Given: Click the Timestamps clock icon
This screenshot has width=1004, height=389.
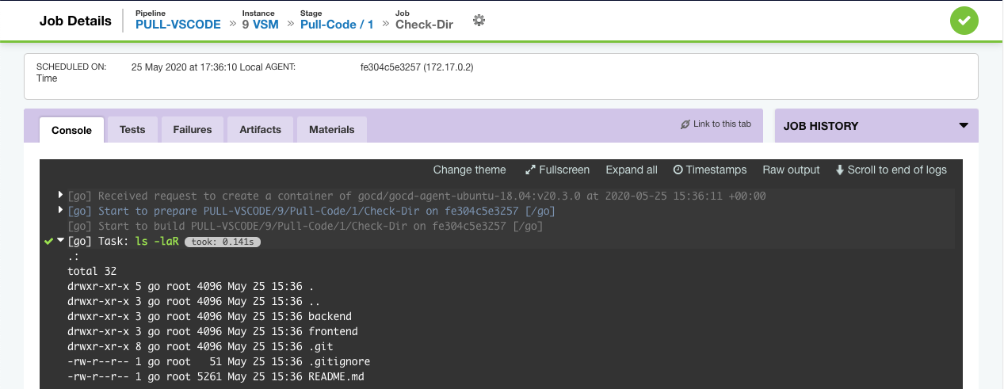Looking at the screenshot, I should point(678,170).
